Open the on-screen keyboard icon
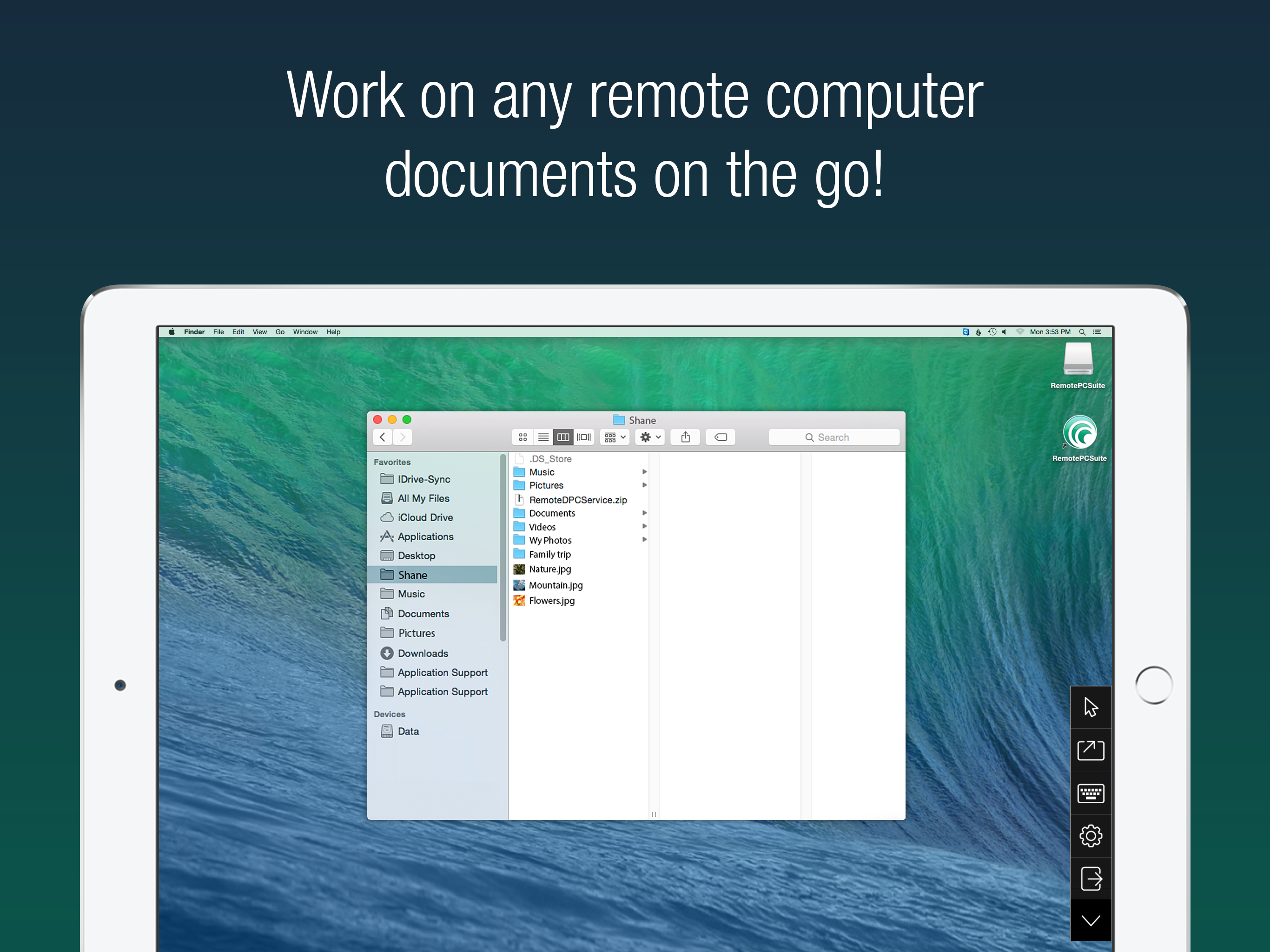The image size is (1270, 952). [1090, 793]
